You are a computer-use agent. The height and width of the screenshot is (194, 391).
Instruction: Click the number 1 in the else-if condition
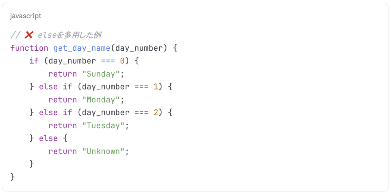(x=156, y=87)
